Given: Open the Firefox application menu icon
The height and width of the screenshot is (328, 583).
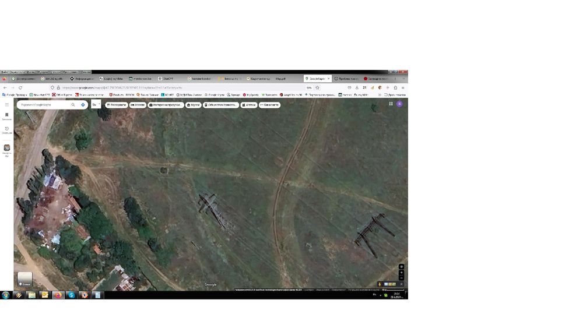Looking at the screenshot, I should click(403, 87).
